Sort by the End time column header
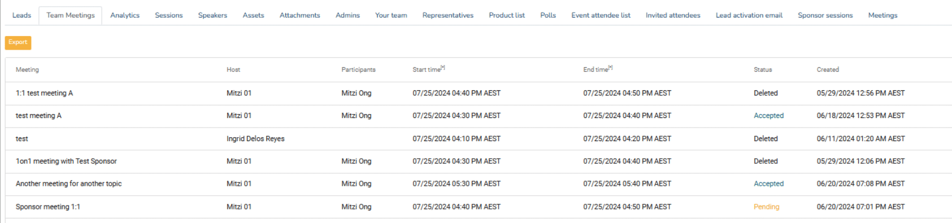 (598, 69)
